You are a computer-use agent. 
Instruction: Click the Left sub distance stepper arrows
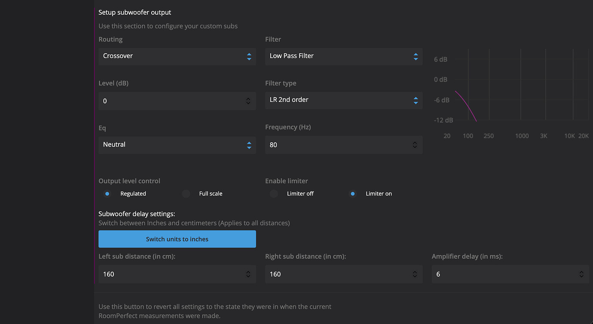click(248, 274)
